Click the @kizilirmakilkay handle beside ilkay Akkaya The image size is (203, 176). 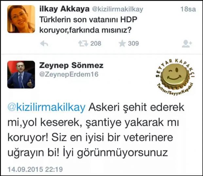pos(118,9)
